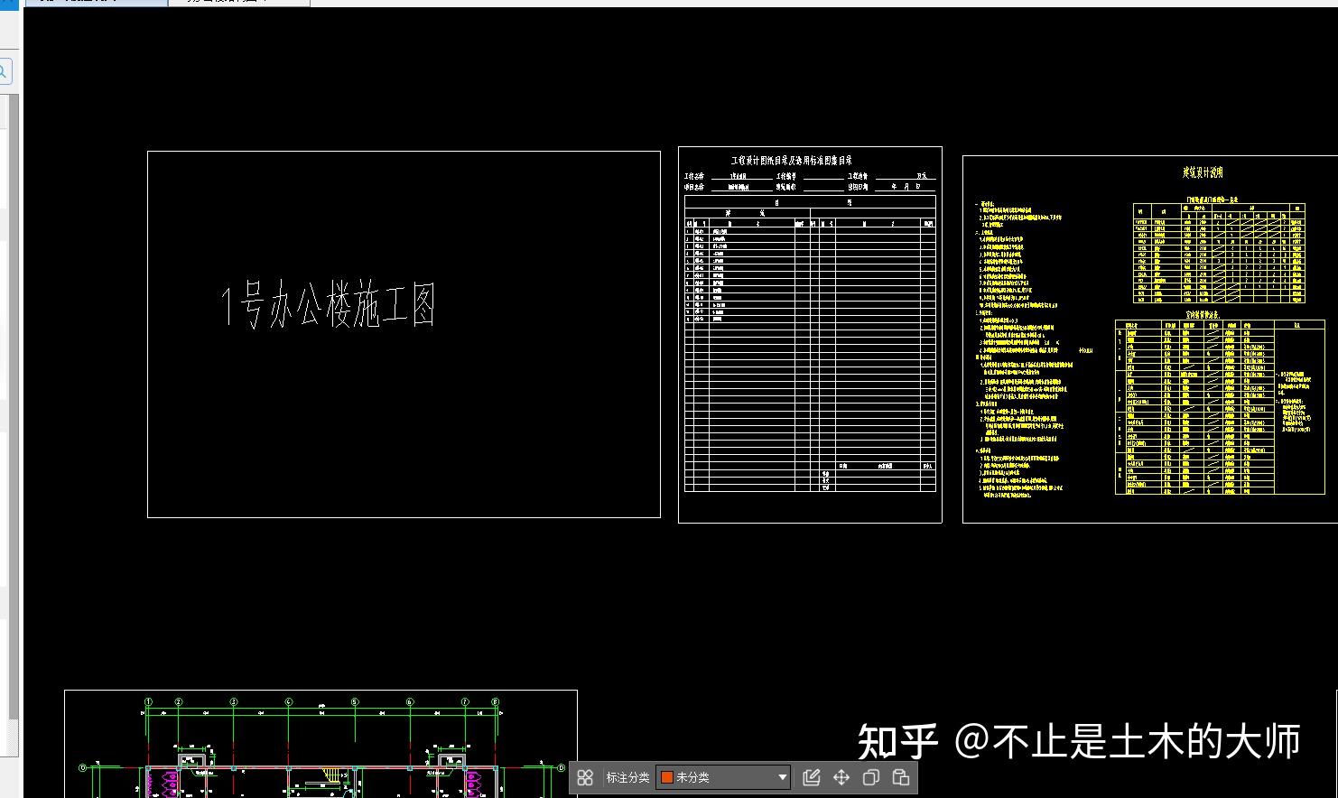Select the annotation edit tool icon

click(812, 776)
